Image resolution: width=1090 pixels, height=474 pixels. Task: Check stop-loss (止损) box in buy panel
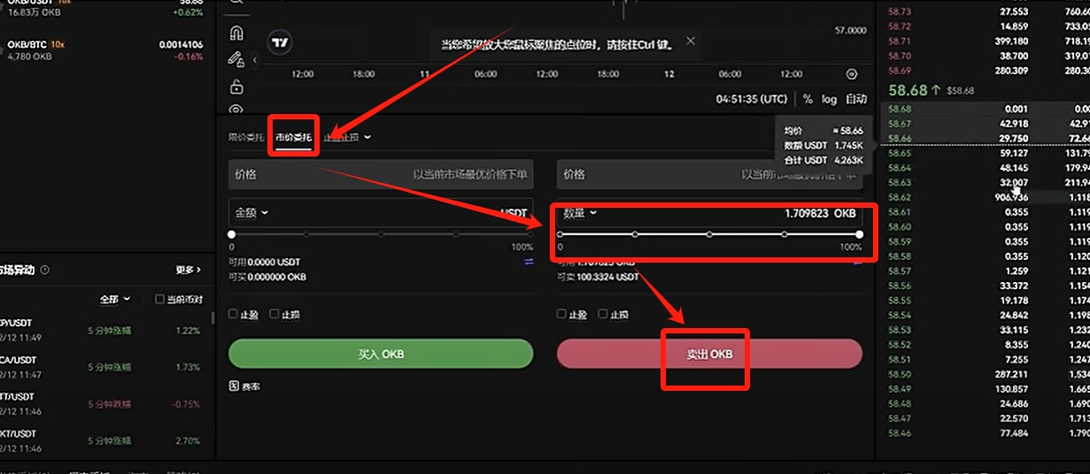pos(274,314)
